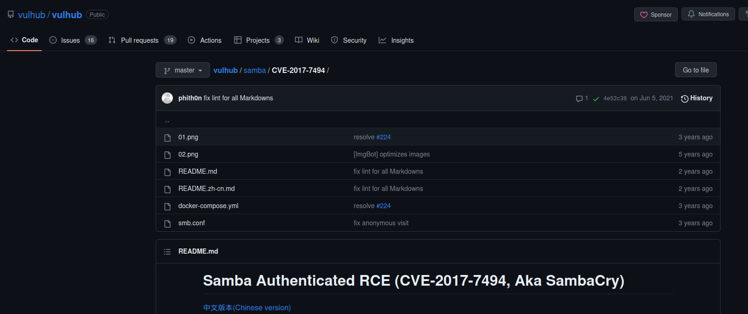Click the Pull requests git icon

click(x=112, y=40)
